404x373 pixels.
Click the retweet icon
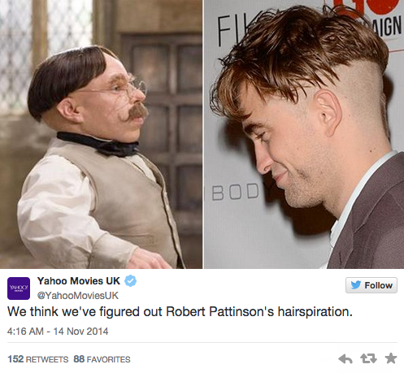click(x=368, y=359)
